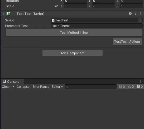Screen dimensions: 144x129
Task: Open component presets slider icon
Action: coord(136,13)
